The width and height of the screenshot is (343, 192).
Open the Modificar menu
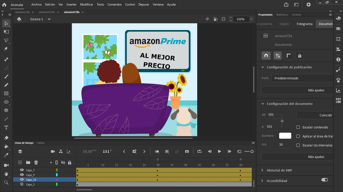pyautogui.click(x=87, y=5)
